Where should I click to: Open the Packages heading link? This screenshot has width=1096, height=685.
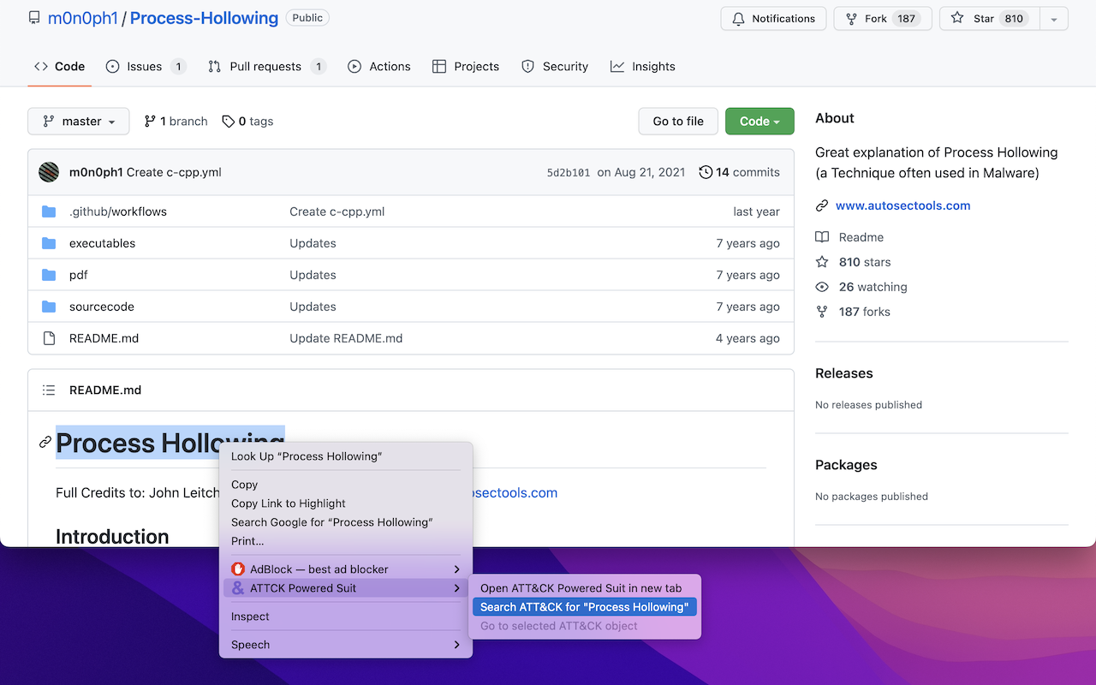click(846, 465)
